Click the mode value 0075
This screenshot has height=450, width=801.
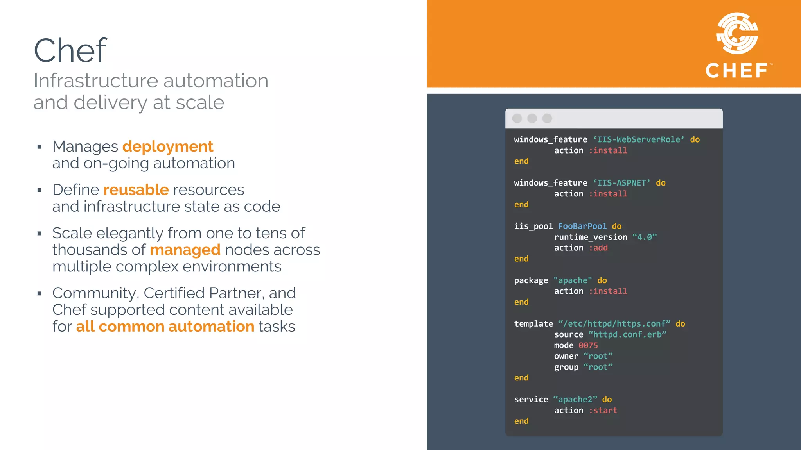(588, 345)
